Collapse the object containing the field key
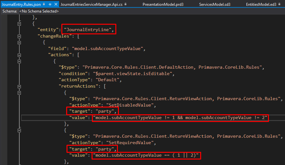285x165 pixels. [19, 43]
